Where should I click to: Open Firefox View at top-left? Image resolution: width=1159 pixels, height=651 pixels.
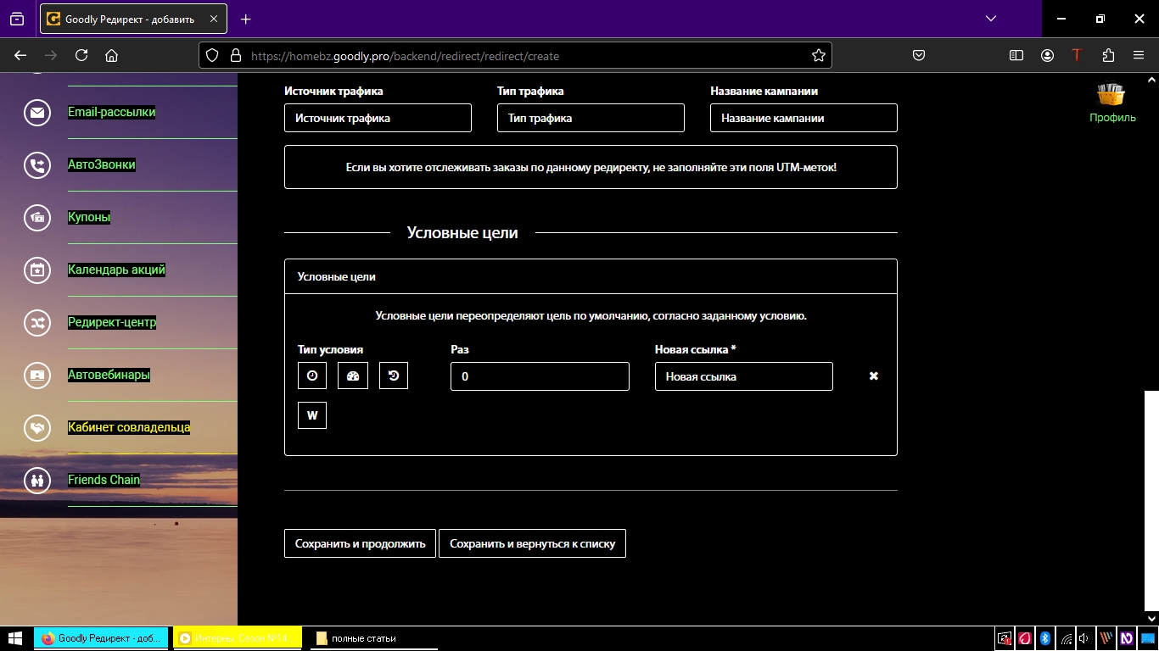[x=17, y=19]
